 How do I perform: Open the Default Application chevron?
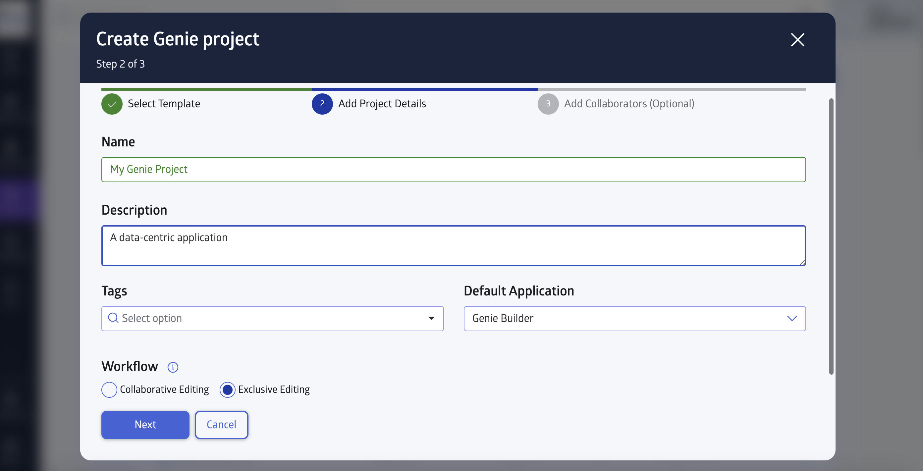[x=792, y=318]
